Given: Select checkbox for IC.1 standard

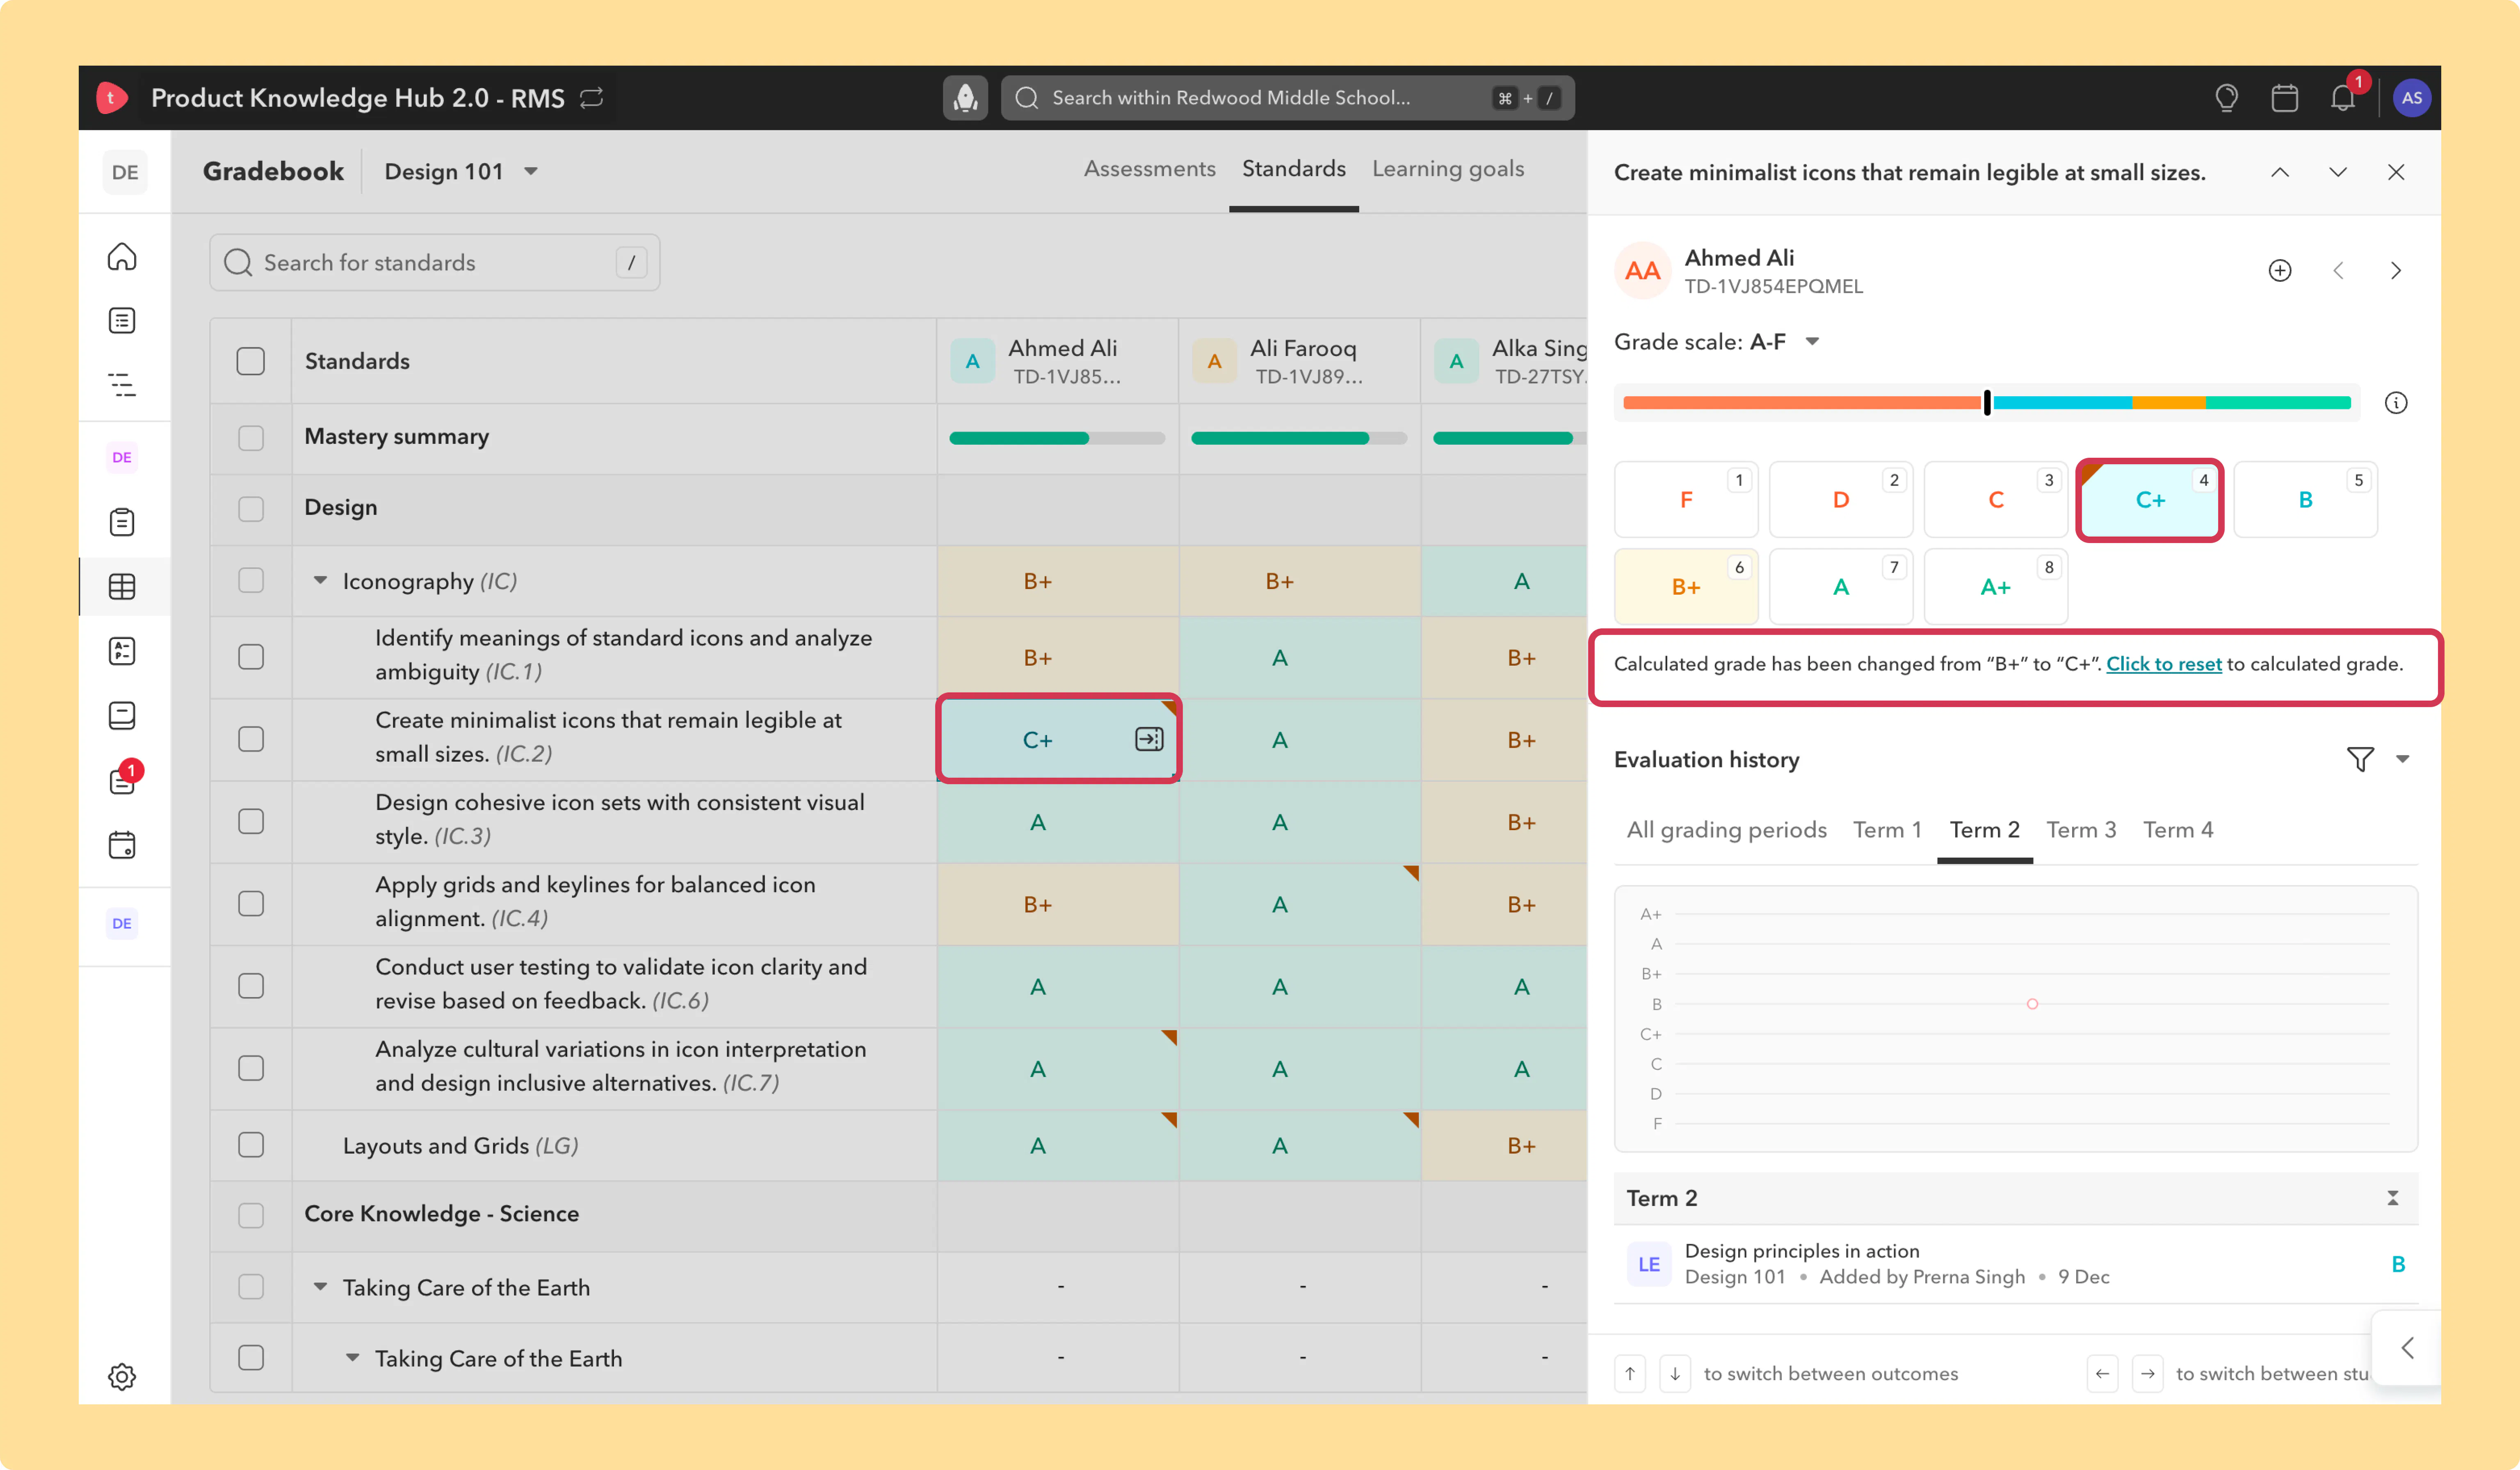Looking at the screenshot, I should pyautogui.click(x=251, y=657).
